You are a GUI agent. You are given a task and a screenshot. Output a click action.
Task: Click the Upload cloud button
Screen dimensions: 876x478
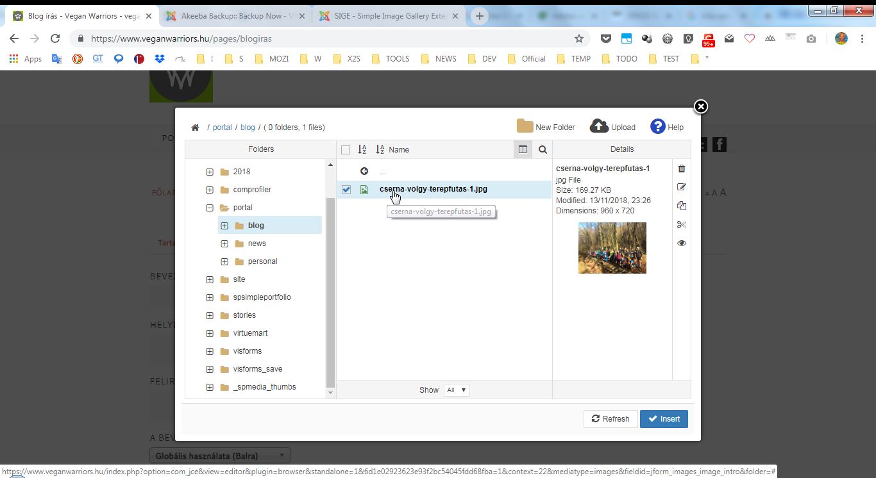(612, 127)
